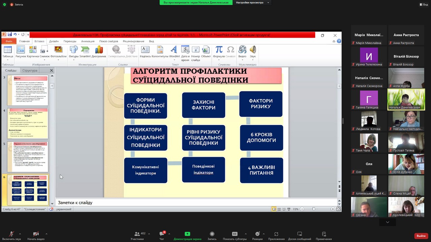Unmute with Включить звук button
Image resolution: width=431 pixels, height=242 pixels.
11,236
